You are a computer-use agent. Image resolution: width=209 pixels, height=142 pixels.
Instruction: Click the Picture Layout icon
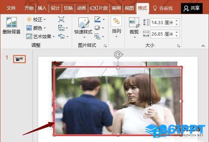coord(97,36)
